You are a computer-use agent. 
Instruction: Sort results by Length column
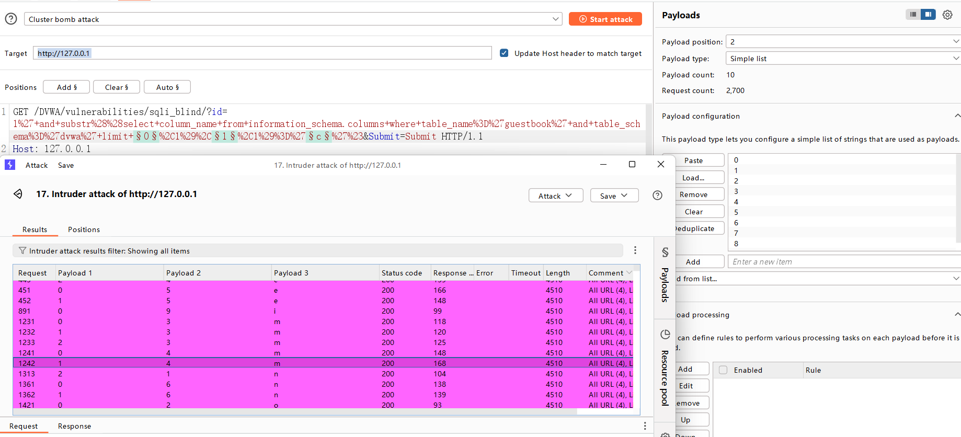pyautogui.click(x=564, y=272)
